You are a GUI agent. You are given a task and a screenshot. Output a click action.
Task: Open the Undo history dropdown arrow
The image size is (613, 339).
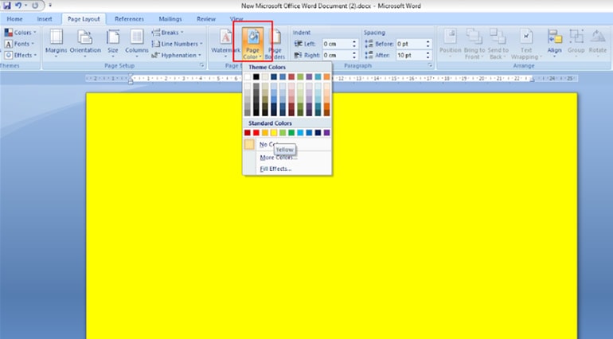click(25, 6)
